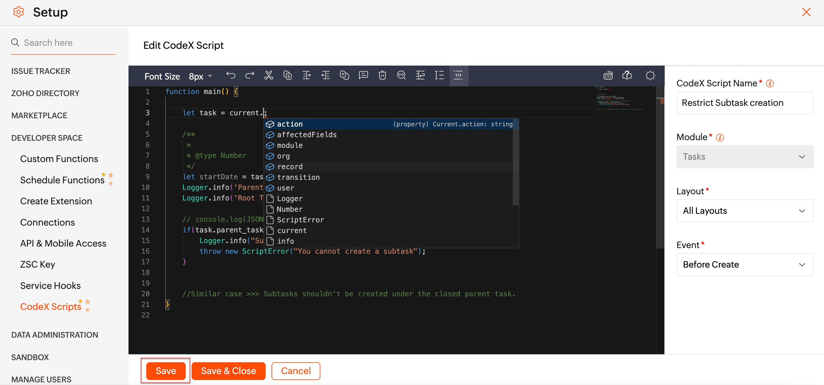Open the help book icon
824x385 pixels.
coord(627,76)
